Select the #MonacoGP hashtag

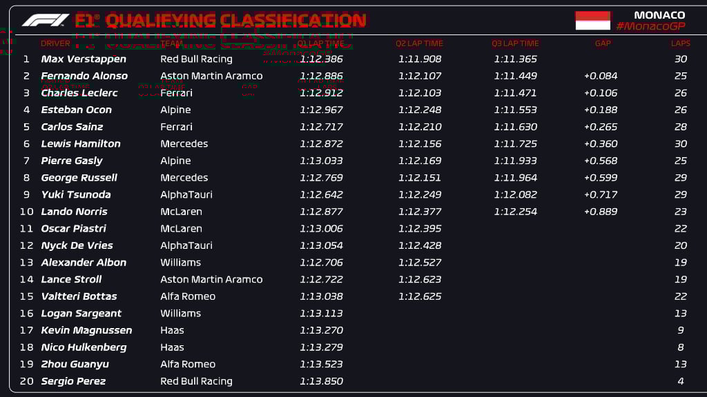pos(650,26)
